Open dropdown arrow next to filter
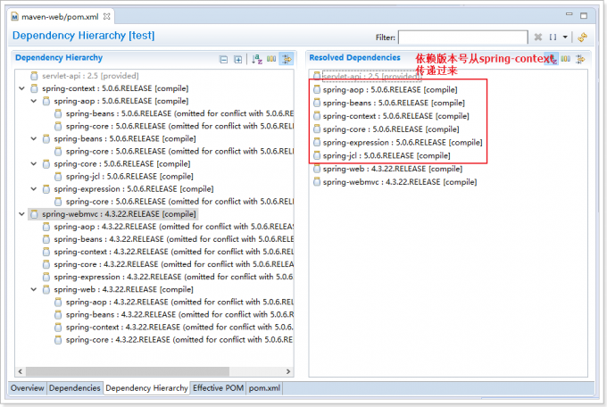Viewport: 607px width, 407px height. [565, 37]
